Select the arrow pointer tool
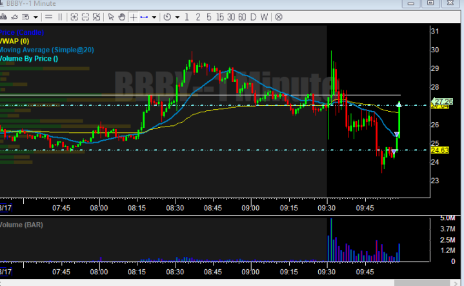 coord(111,17)
